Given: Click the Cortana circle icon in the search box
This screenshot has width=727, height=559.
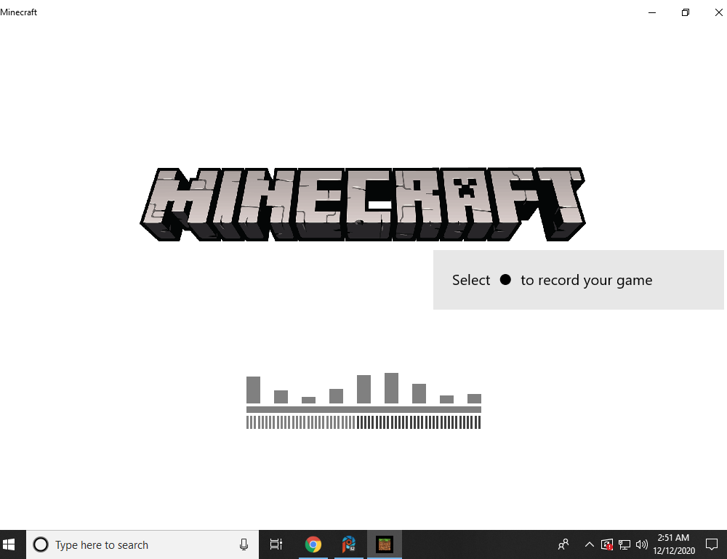Looking at the screenshot, I should pyautogui.click(x=40, y=544).
